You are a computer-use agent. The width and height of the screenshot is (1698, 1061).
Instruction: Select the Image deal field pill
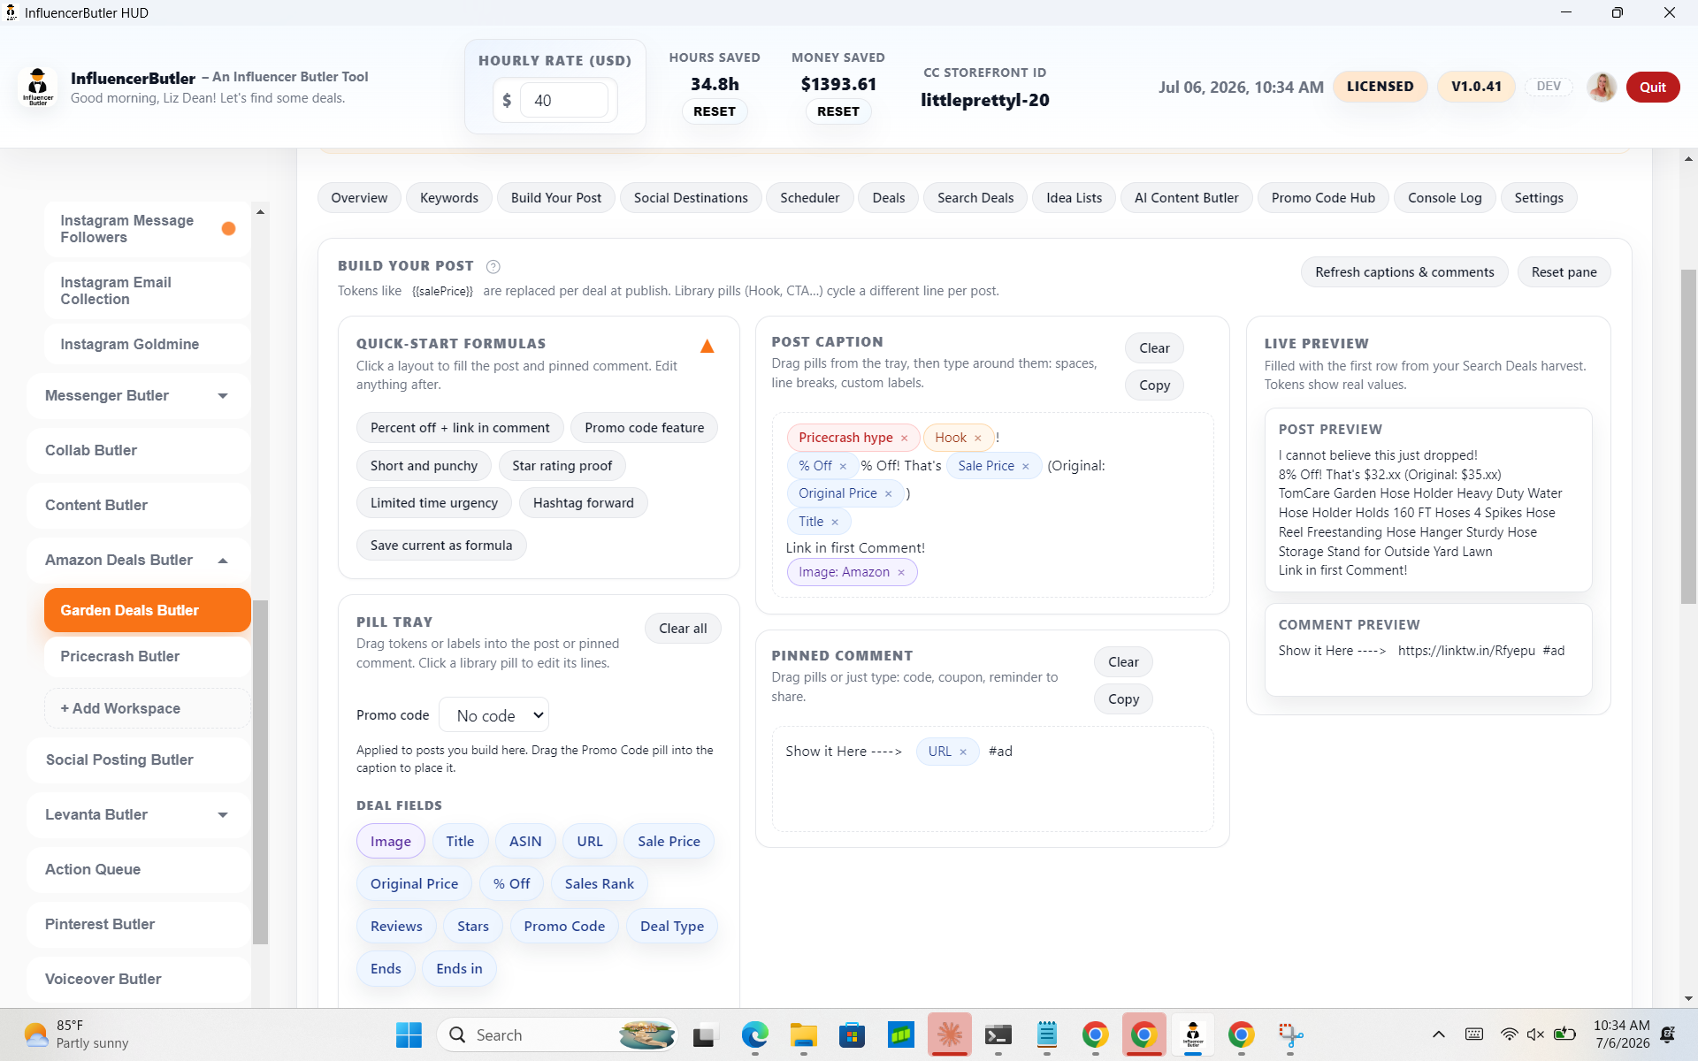click(390, 842)
